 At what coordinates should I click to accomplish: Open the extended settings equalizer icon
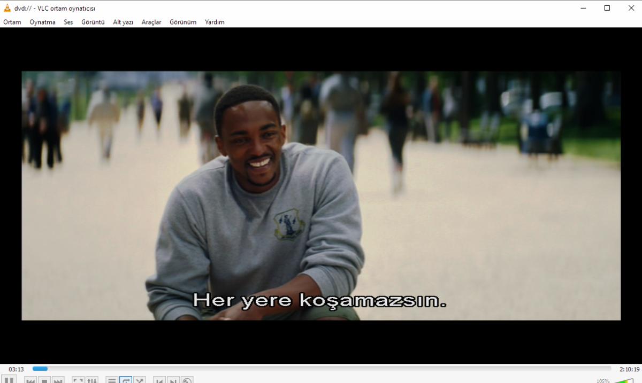(x=92, y=380)
